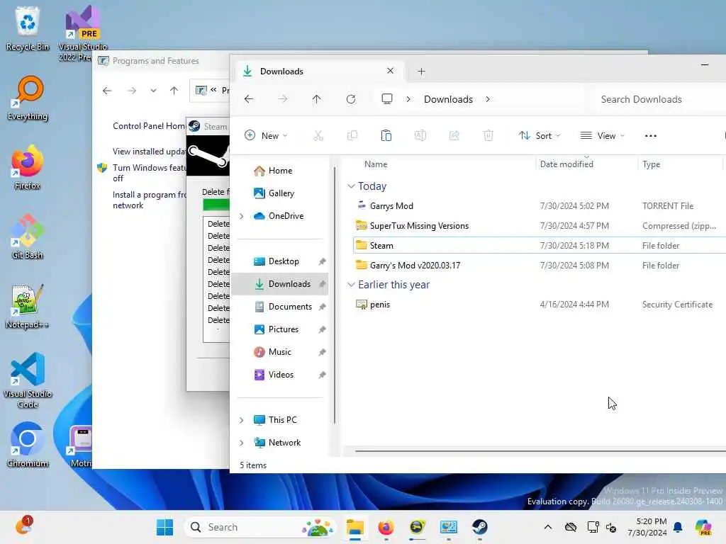Click Turn Windows features on or off
This screenshot has height=544, width=726.
tap(149, 173)
